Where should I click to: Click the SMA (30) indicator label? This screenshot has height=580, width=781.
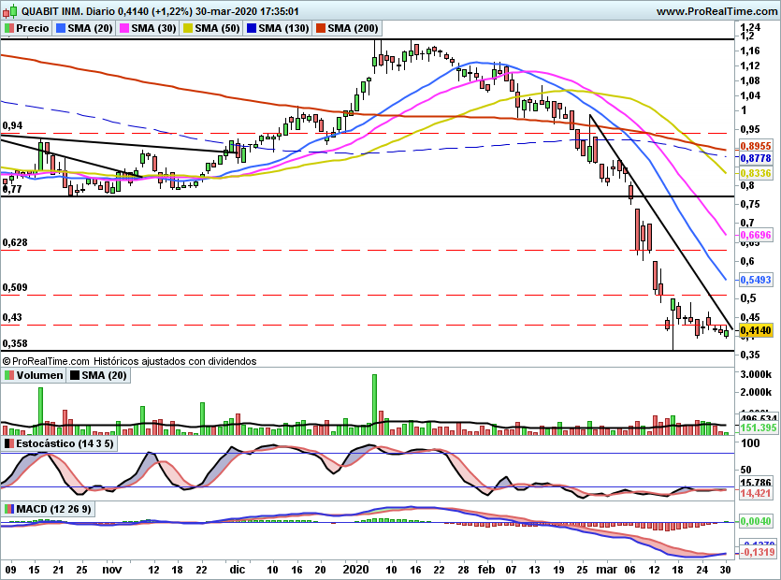tap(153, 29)
